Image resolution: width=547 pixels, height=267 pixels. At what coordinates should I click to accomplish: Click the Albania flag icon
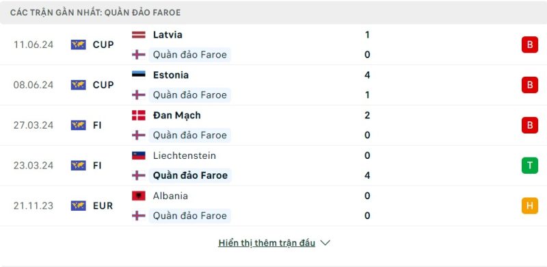click(139, 196)
